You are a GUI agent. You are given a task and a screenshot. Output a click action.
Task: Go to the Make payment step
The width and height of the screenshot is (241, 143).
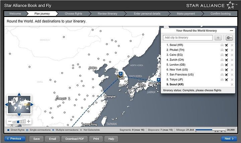(x=186, y=14)
